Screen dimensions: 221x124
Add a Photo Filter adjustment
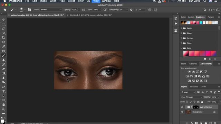point(200,76)
